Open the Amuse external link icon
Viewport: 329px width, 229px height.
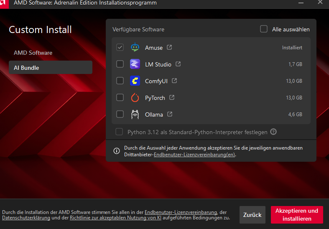pos(169,47)
